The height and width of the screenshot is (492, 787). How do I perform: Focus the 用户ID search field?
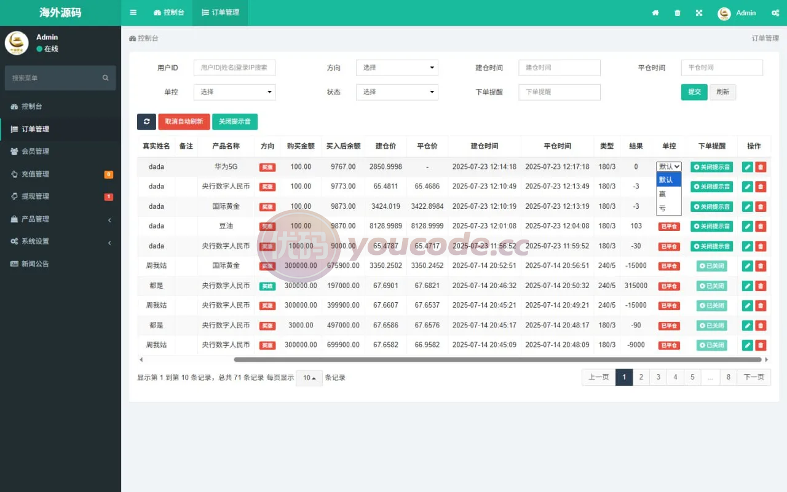coord(234,68)
